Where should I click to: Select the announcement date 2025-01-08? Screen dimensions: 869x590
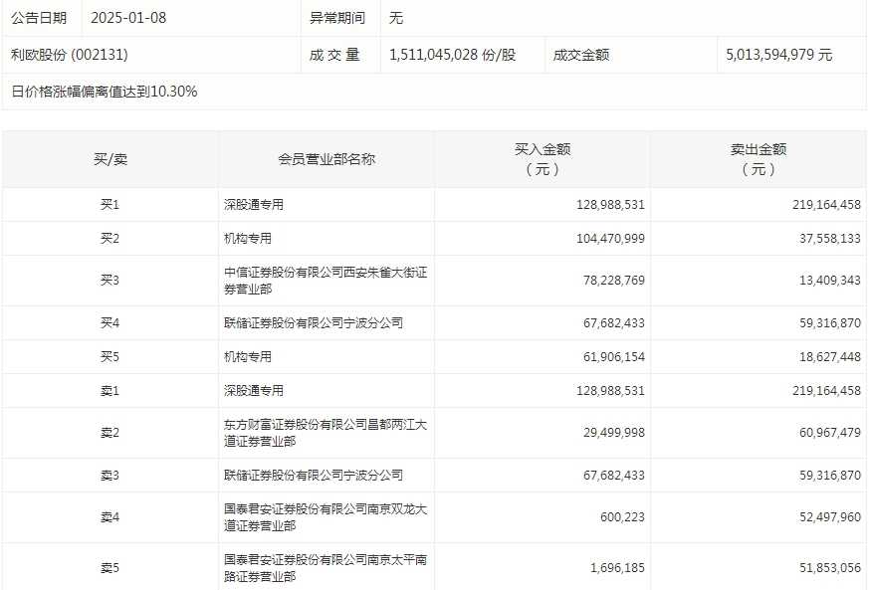128,18
